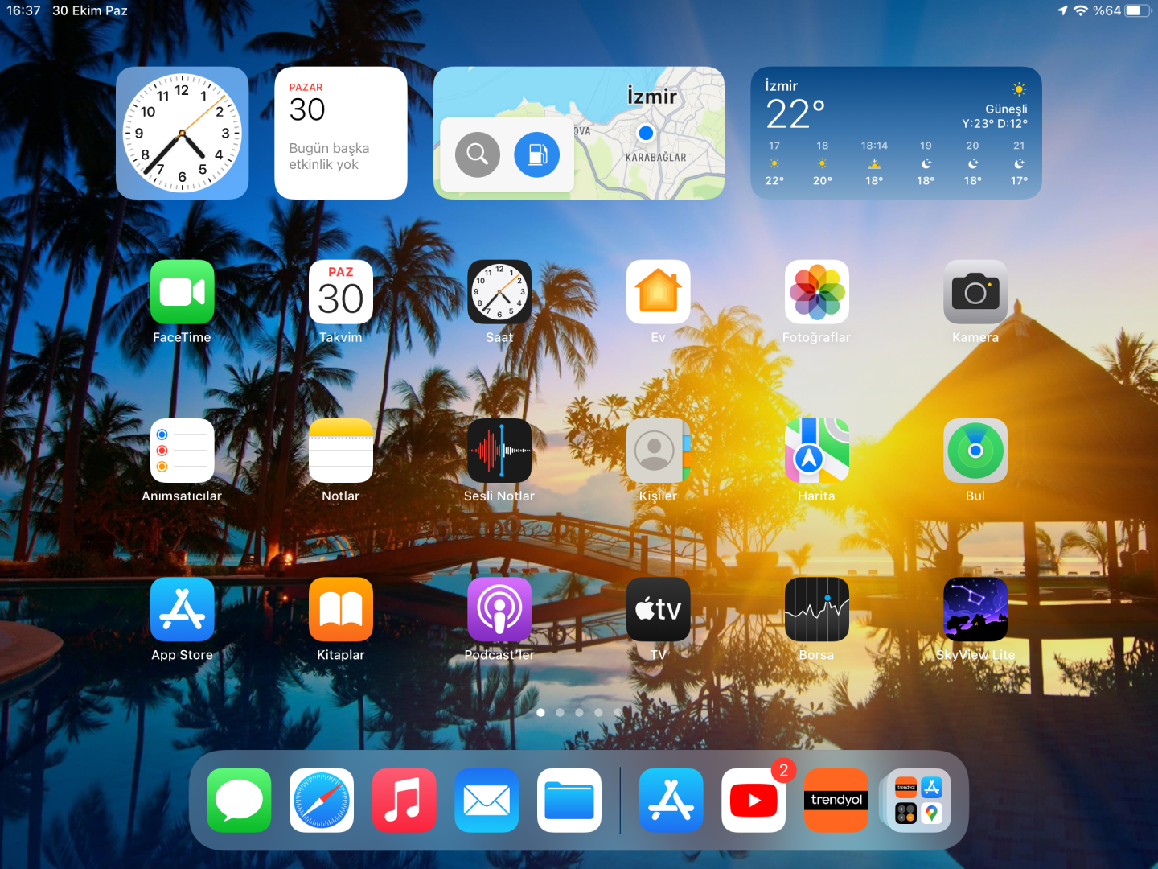Tap the 18:14 sunset time in the weather widget
This screenshot has width=1158, height=869.
(x=874, y=146)
